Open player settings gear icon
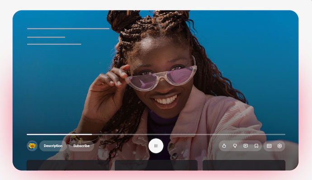This screenshot has width=312, height=180. pos(279,146)
